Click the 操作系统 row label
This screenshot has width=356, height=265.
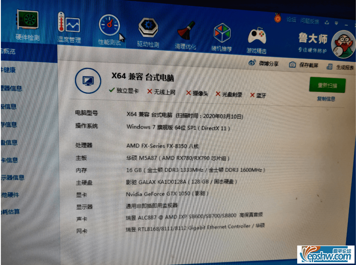(x=86, y=126)
